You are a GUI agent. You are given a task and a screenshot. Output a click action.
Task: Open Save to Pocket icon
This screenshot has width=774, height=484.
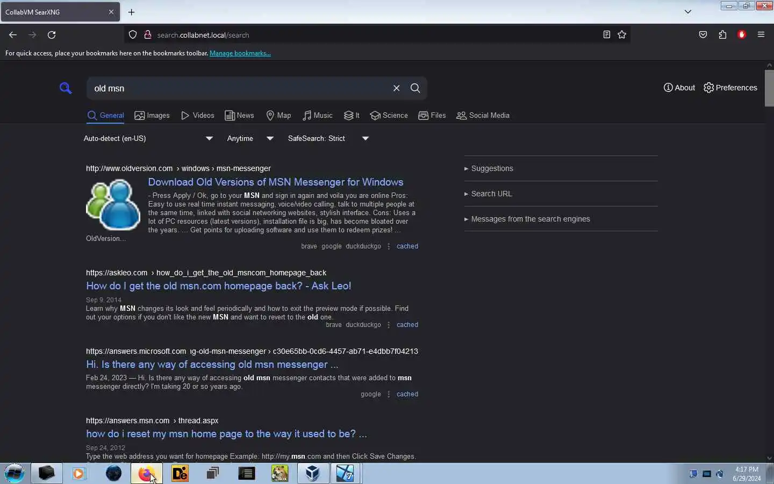[x=703, y=35]
